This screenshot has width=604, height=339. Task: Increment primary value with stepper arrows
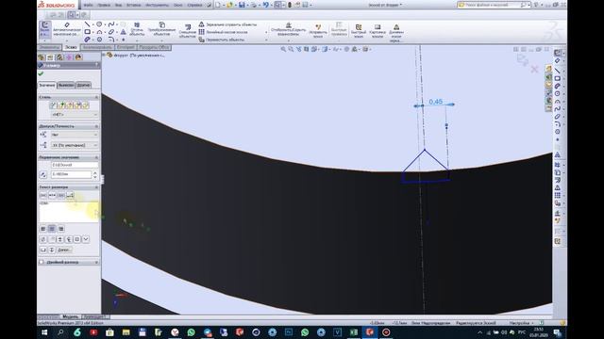point(95,172)
